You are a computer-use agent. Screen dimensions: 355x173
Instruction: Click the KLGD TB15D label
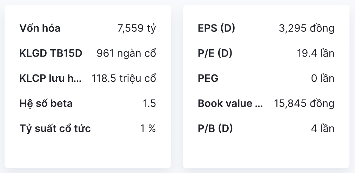point(51,53)
